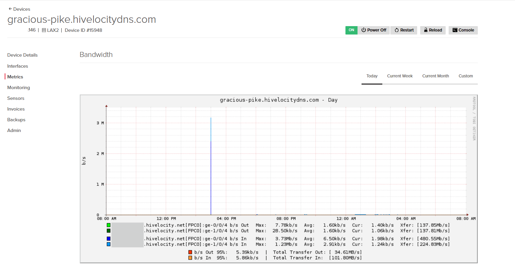Click the server rack icon beside LAX2
The image size is (515, 268).
click(x=44, y=30)
